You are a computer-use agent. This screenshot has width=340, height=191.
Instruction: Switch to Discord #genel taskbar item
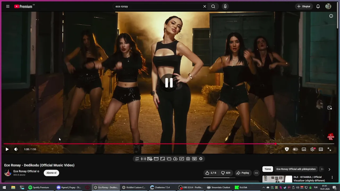point(69,187)
